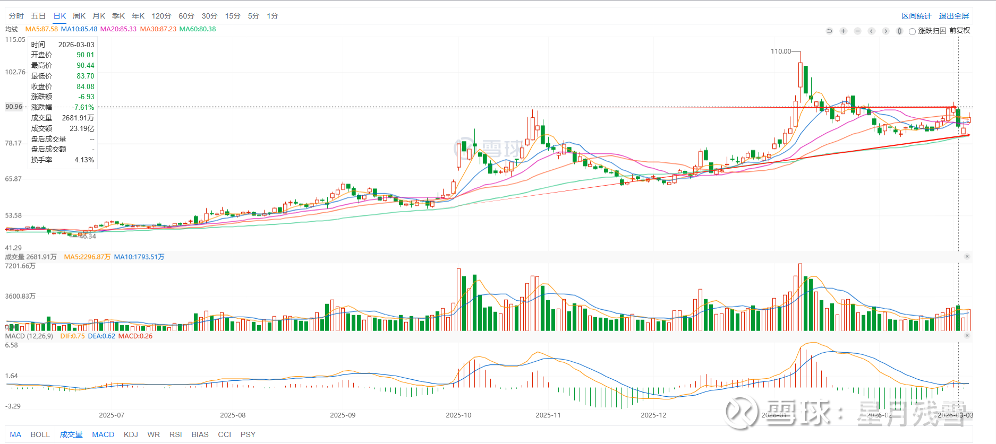Click 退出全屏 to exit fullscreen
996x444 pixels.
pos(954,16)
